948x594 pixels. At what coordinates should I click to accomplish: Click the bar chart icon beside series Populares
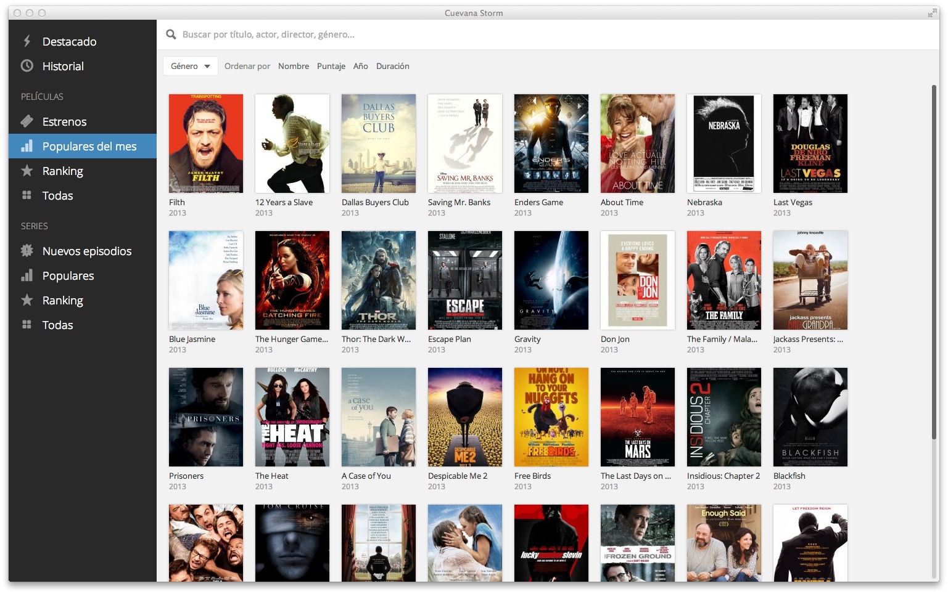27,275
